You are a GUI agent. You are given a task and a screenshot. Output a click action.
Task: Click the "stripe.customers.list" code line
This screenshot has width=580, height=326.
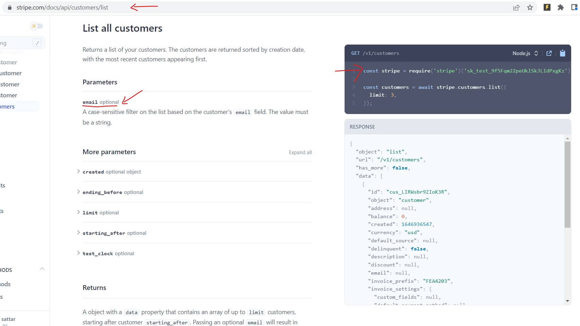click(x=435, y=87)
